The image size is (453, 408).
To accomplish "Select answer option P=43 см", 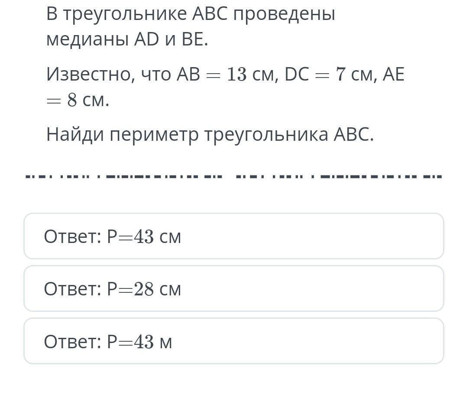I will (x=233, y=236).
